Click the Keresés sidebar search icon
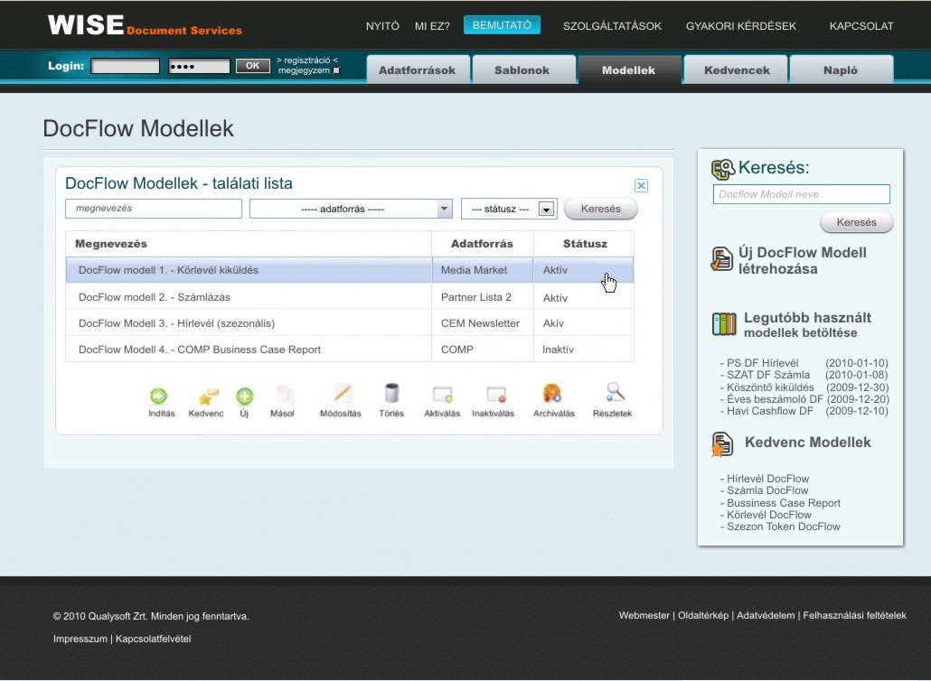 [722, 170]
